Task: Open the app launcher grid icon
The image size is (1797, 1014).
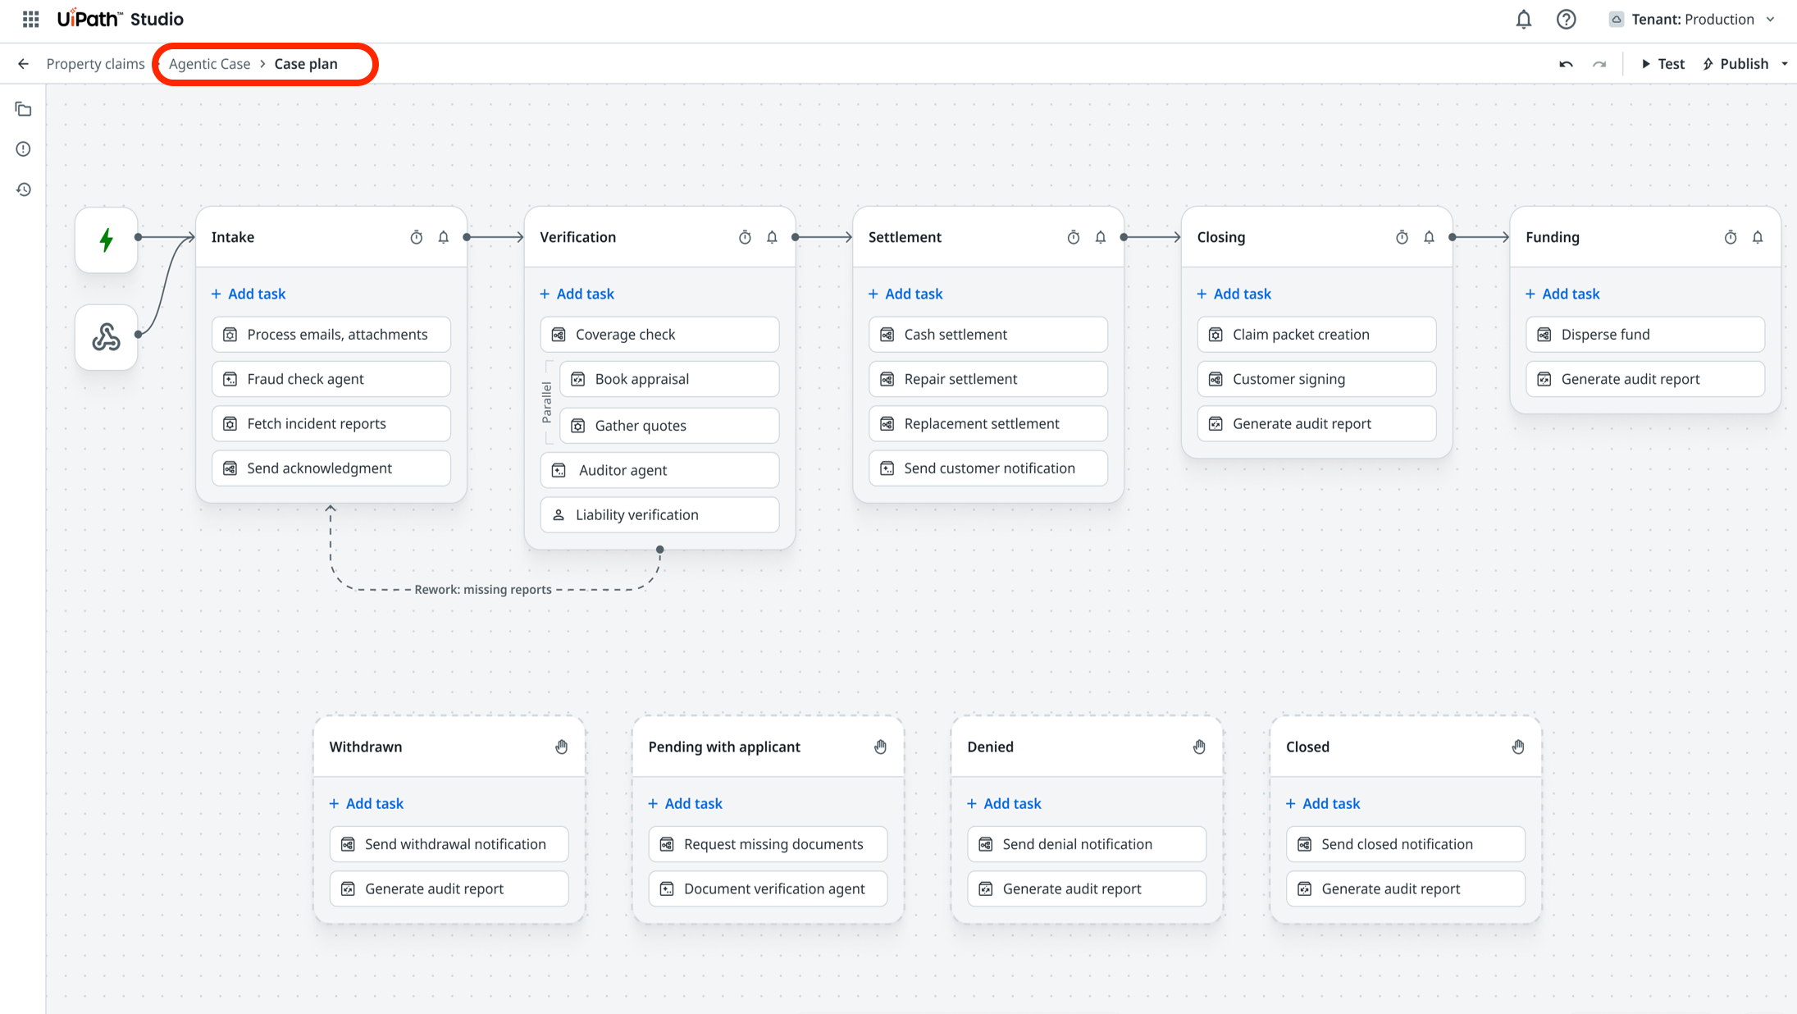Action: (30, 19)
